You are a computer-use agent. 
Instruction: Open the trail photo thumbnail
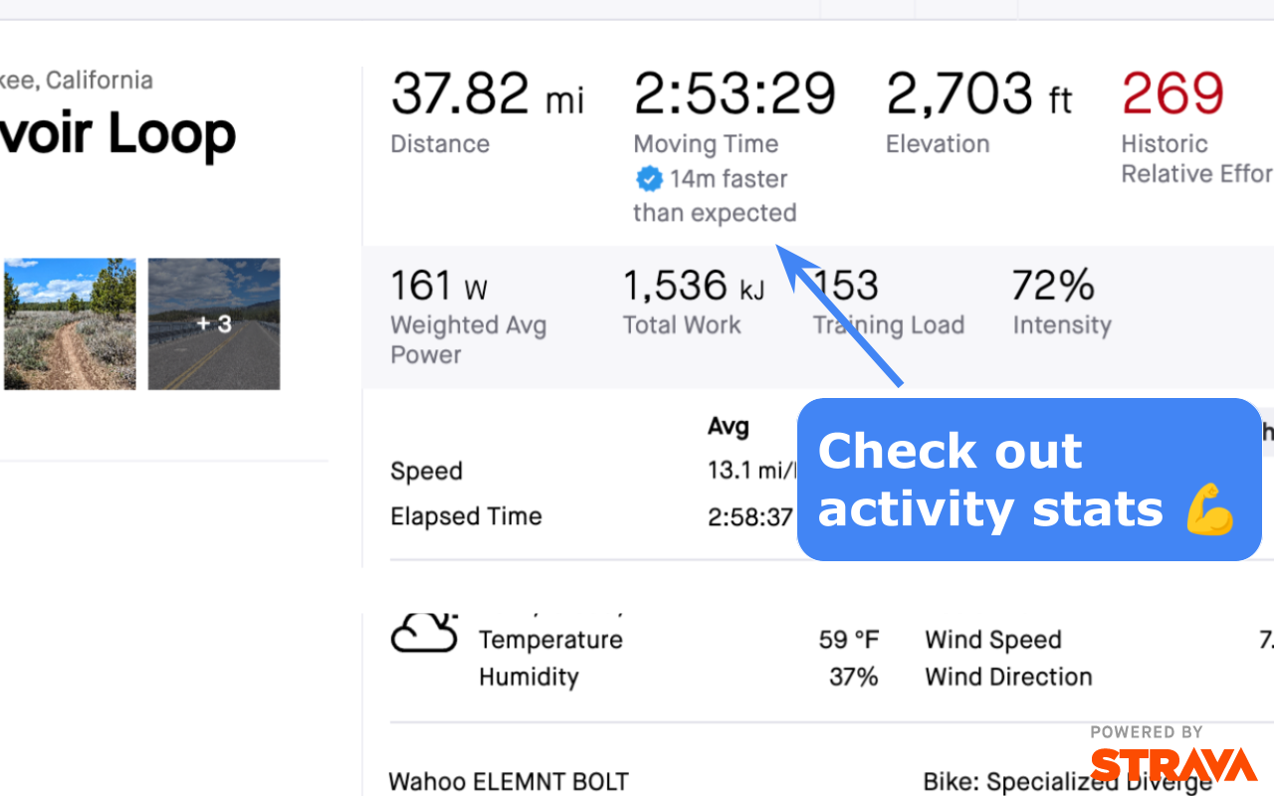[x=70, y=324]
